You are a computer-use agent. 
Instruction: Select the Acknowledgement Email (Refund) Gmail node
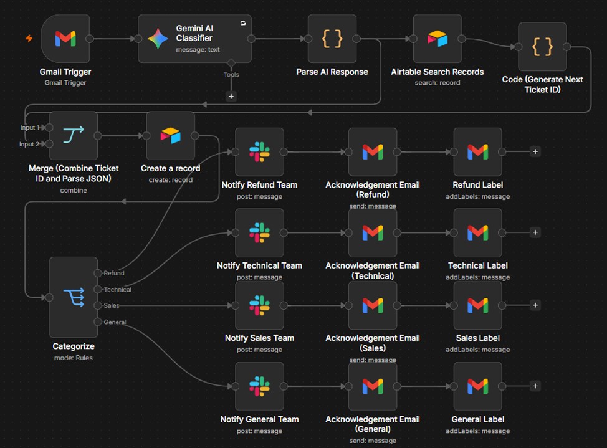pos(373,152)
